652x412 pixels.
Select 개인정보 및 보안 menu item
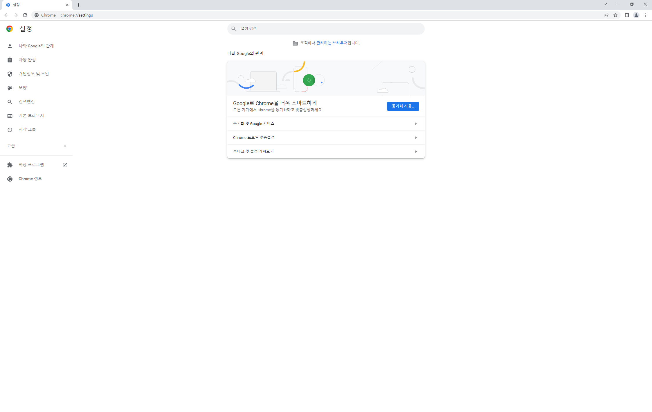pos(34,74)
